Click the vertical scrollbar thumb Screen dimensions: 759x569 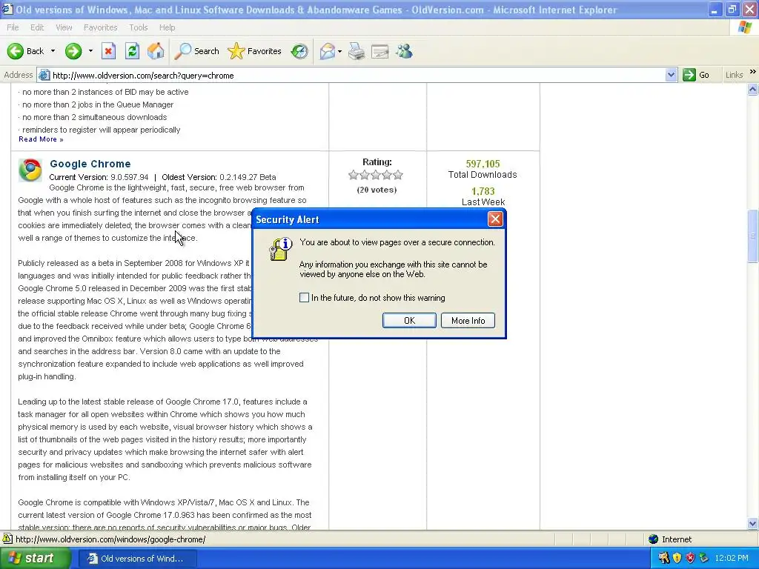tap(752, 236)
